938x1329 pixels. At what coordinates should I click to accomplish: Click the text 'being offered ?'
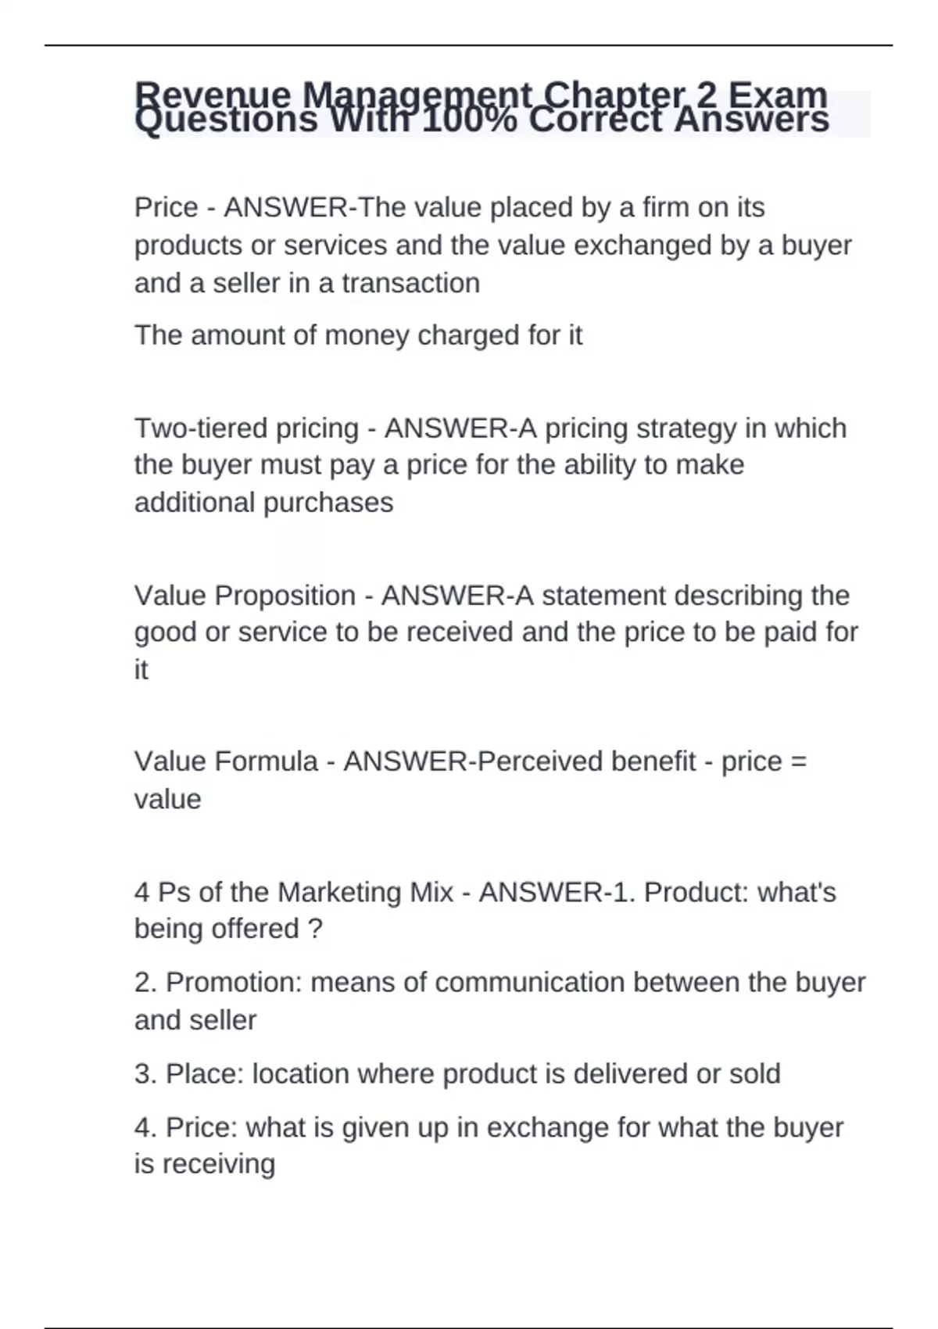pyautogui.click(x=228, y=929)
